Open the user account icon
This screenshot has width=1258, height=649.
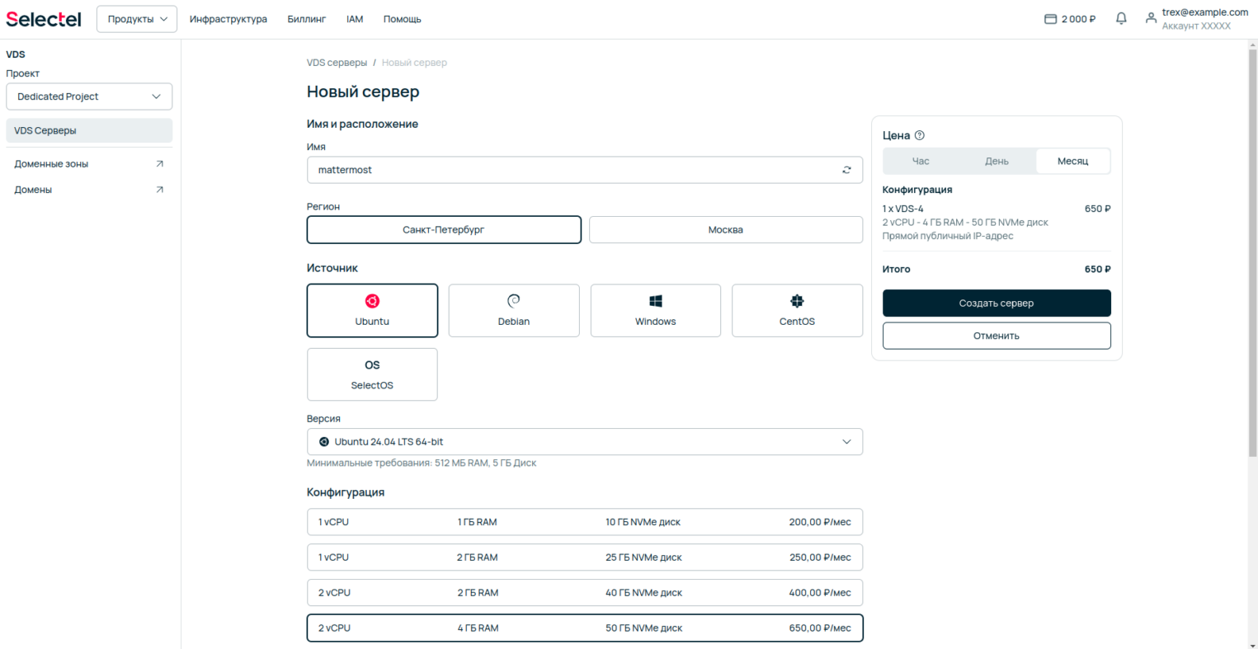coord(1151,18)
